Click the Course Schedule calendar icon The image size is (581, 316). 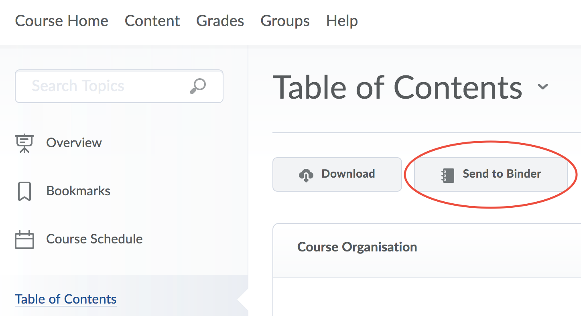[24, 239]
